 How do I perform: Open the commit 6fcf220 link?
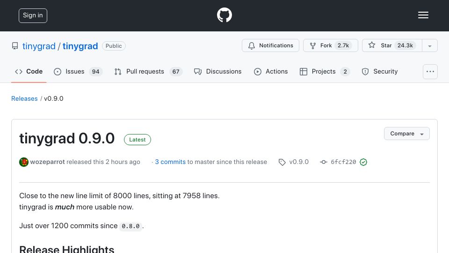(343, 162)
